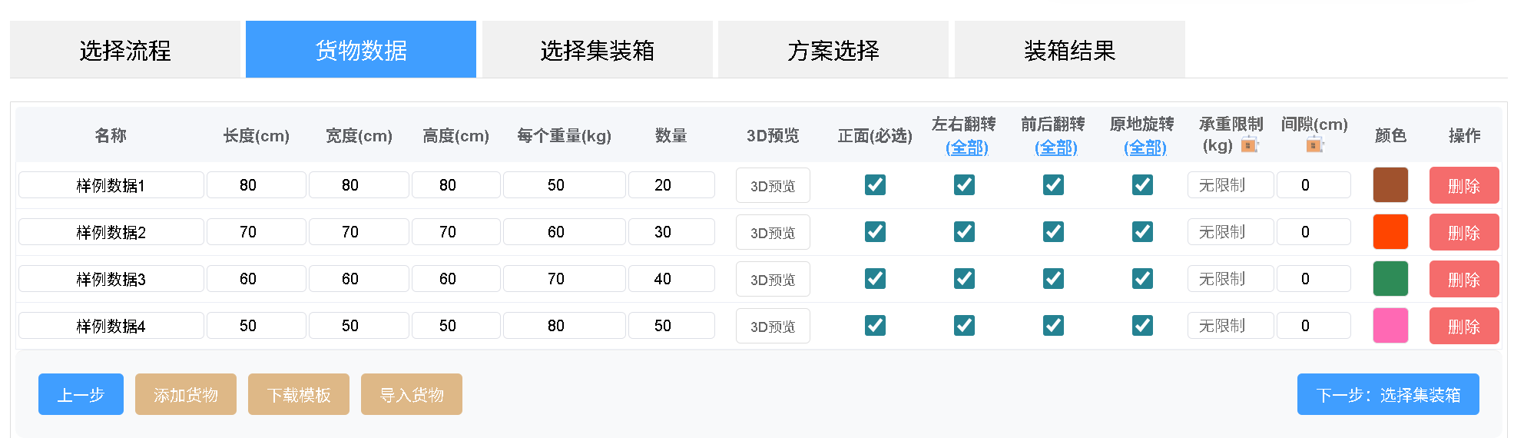Click the 数量 field of 样例数据4
This screenshot has height=438, width=1514.
671,326
